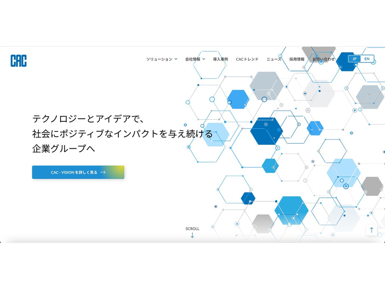Screen dimensions: 385x289
Task: Click the back-to-top up arrow icon
Action: [371, 230]
